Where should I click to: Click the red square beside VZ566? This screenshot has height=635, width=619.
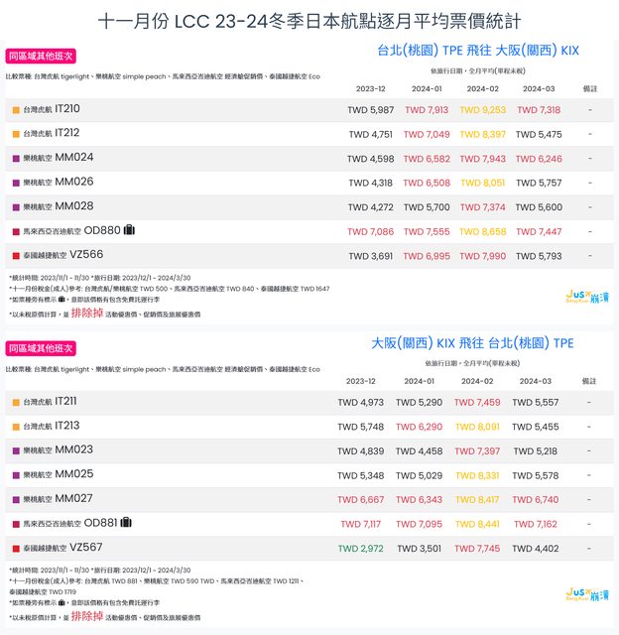[16, 256]
